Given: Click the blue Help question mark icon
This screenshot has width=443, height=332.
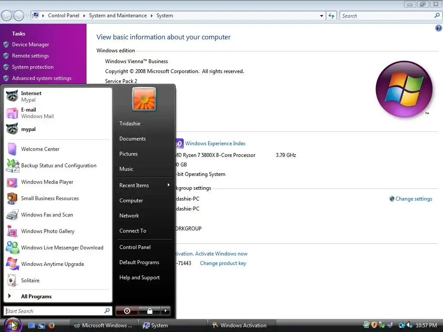Looking at the screenshot, I should (439, 28).
